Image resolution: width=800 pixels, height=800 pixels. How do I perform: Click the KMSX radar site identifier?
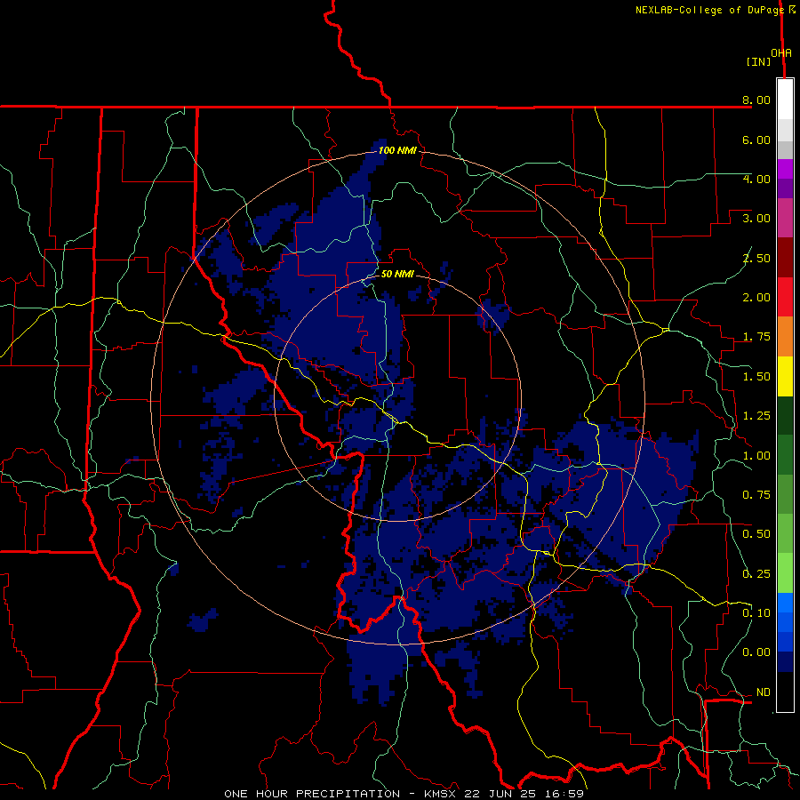coord(442,794)
